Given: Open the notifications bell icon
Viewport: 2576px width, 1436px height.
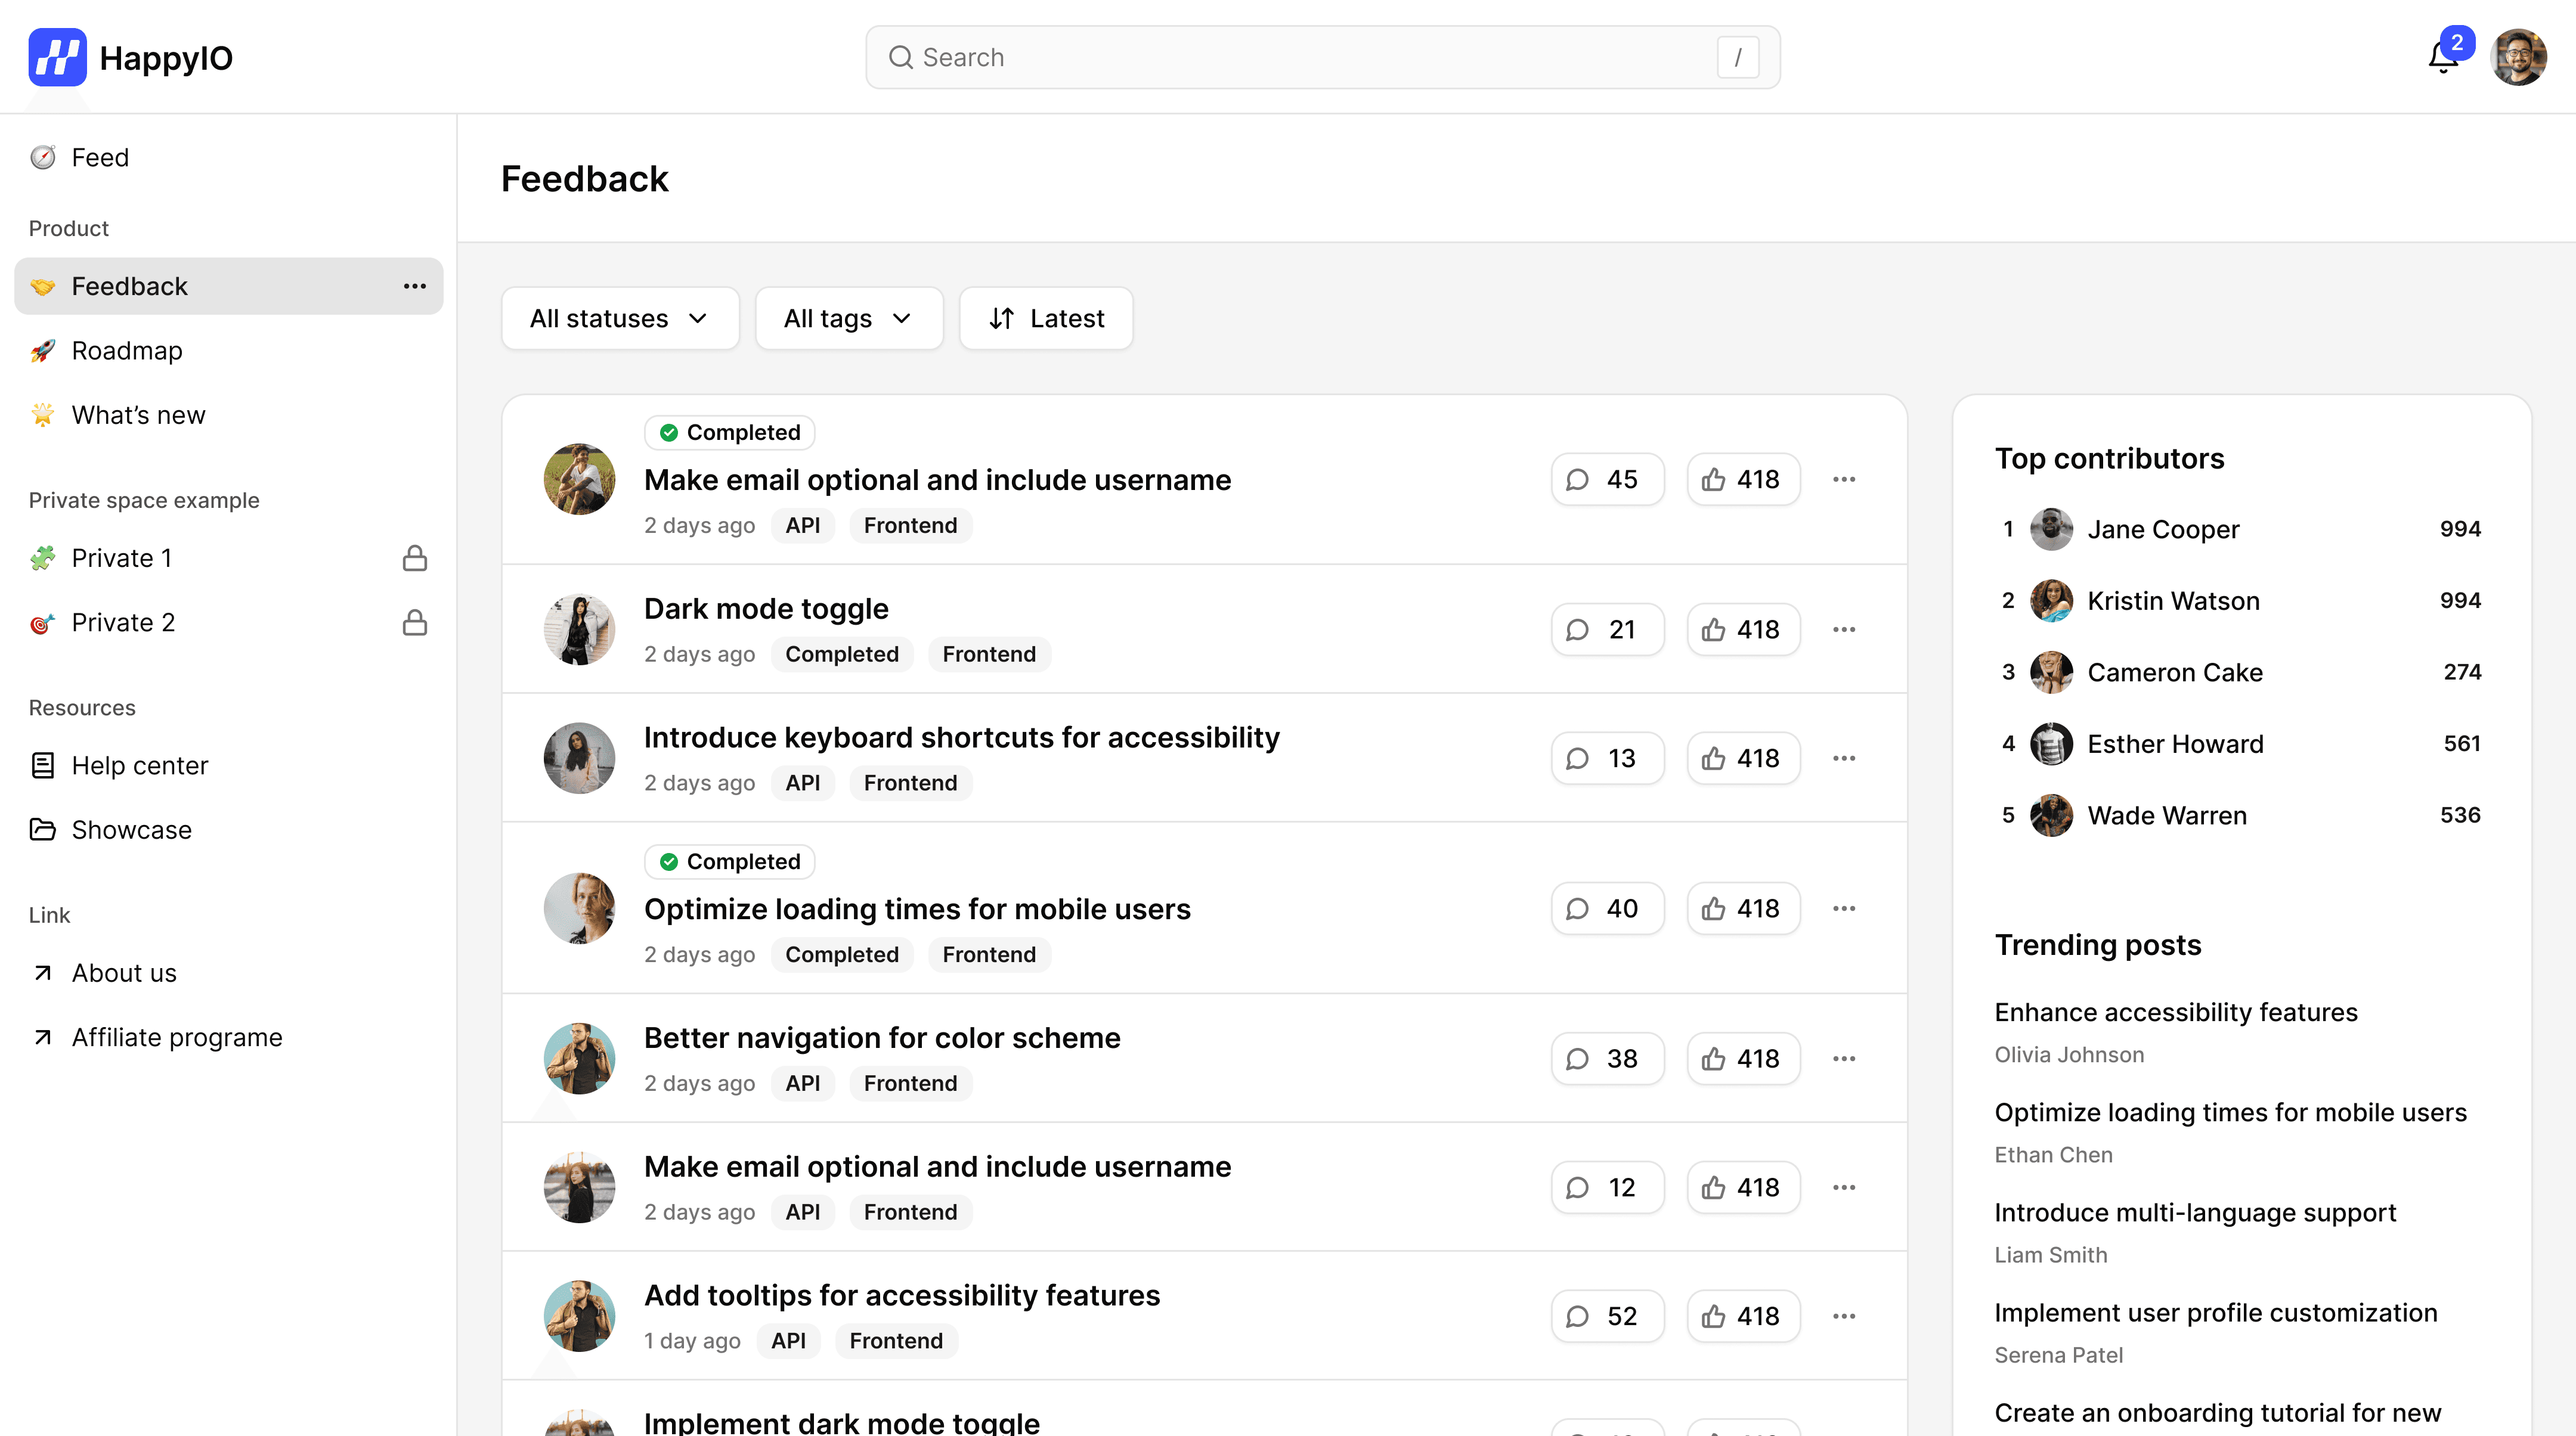Looking at the screenshot, I should (x=2442, y=58).
